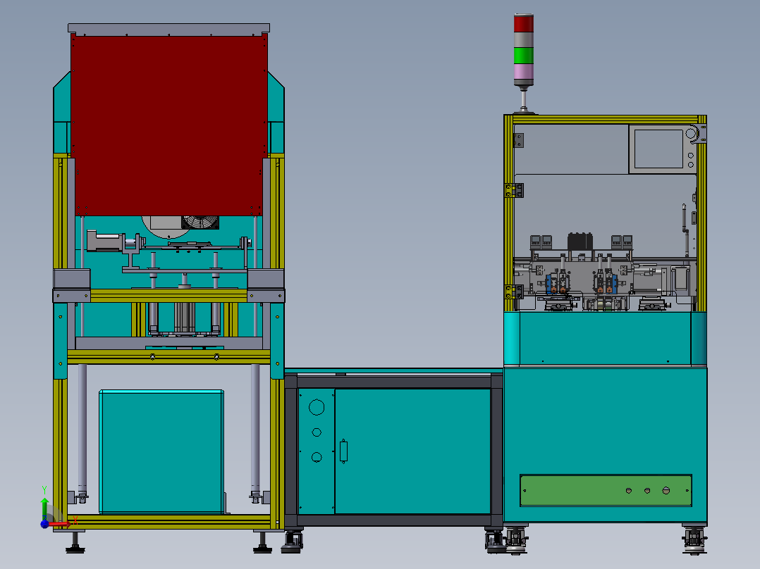Select the black cooling fan under the red cover
760x569 pixels.
[x=200, y=223]
